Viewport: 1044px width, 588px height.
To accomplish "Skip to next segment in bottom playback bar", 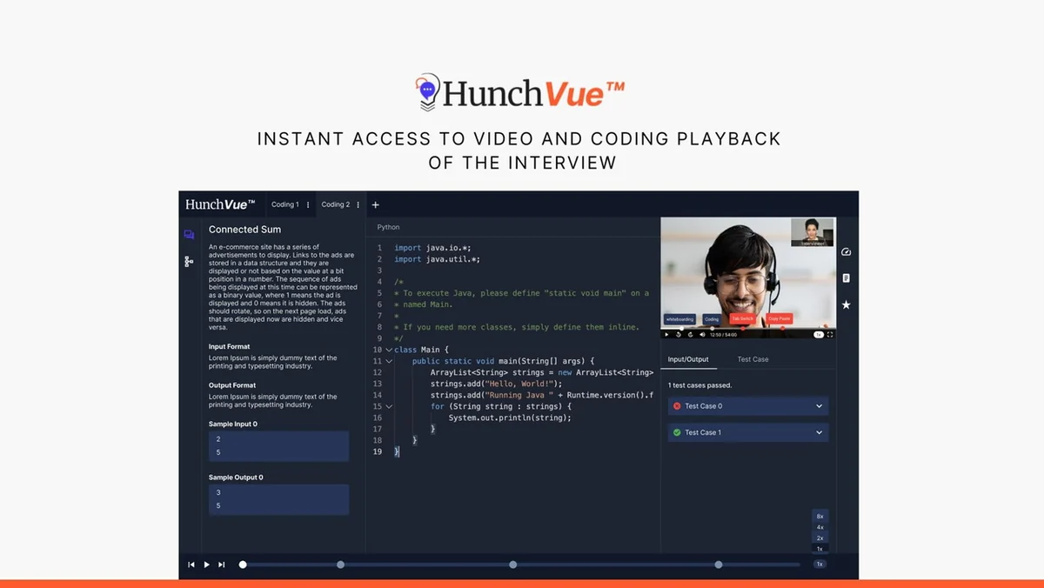I will [x=222, y=565].
